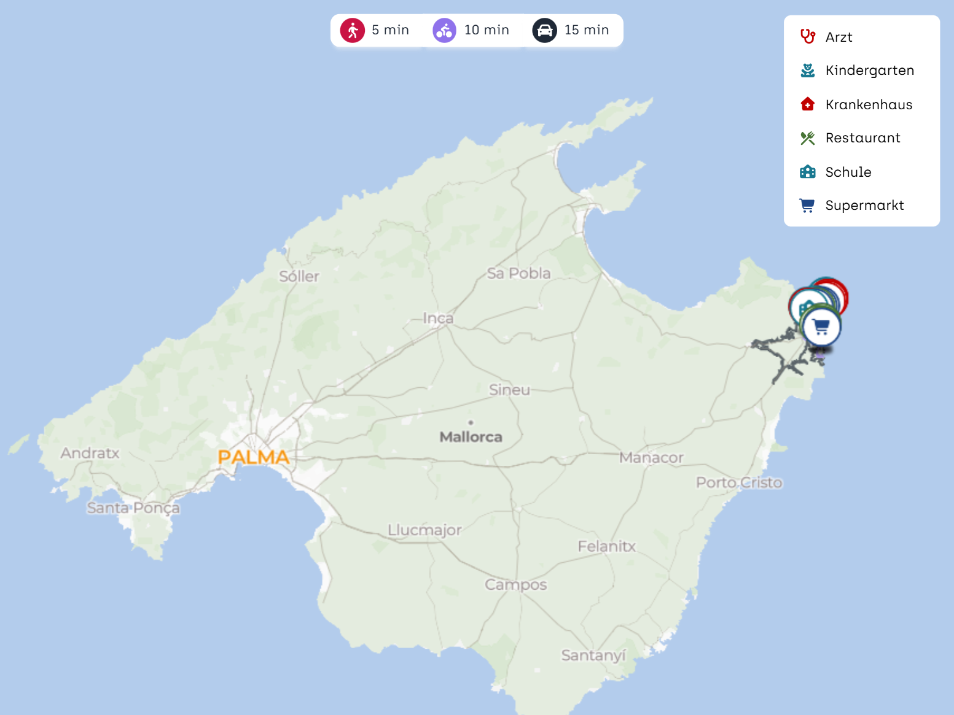Toggle the 15 min car icon

[x=545, y=30]
